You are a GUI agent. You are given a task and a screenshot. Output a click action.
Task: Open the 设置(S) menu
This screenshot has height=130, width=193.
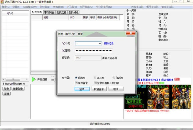click(16, 7)
